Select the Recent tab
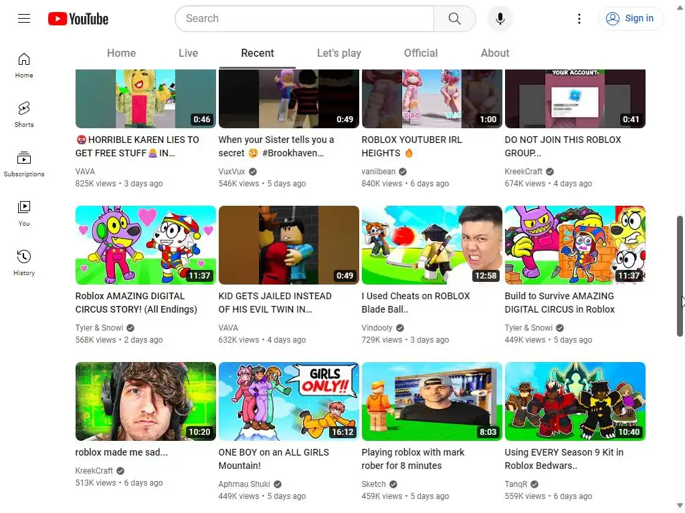Screen dimensions: 685x513 point(258,53)
